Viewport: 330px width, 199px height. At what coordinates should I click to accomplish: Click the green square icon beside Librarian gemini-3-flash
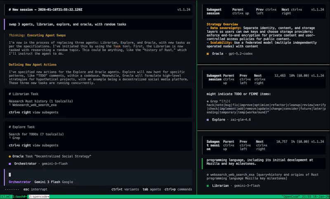coord(208,186)
